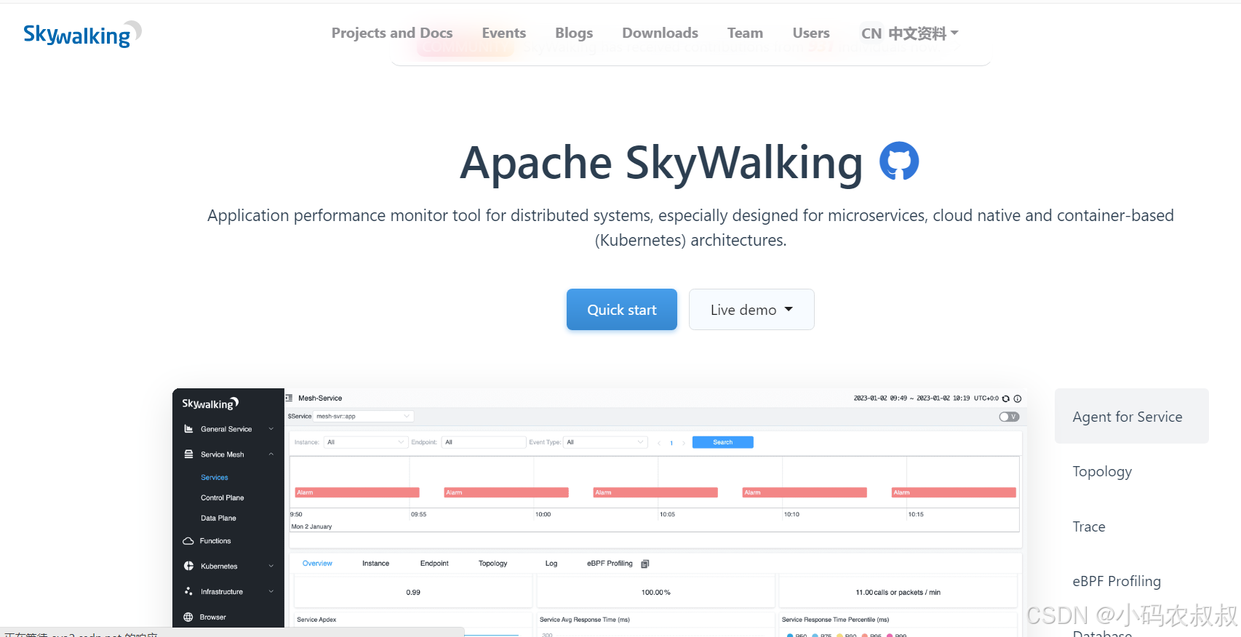Click the Browser globe icon
This screenshot has width=1241, height=637.
click(188, 617)
